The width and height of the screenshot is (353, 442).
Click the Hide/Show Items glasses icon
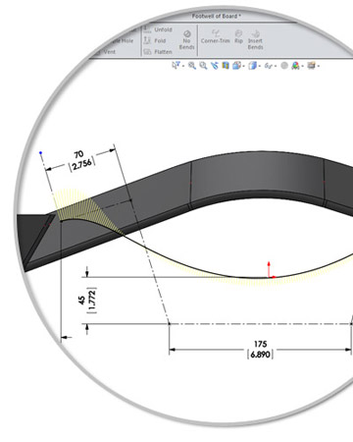(269, 66)
